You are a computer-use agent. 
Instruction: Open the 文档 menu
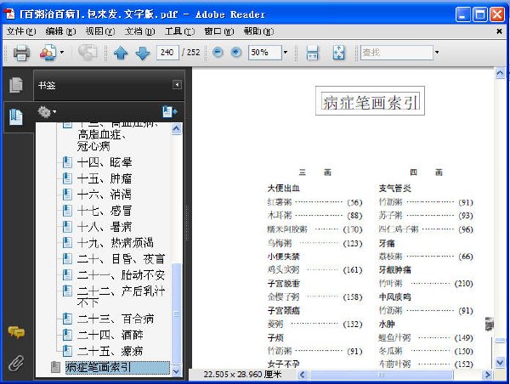139,31
